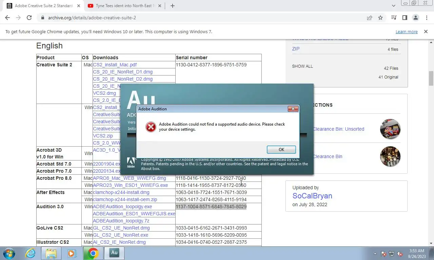Open a new Chrome tab
The height and width of the screenshot is (260, 434).
172,6
